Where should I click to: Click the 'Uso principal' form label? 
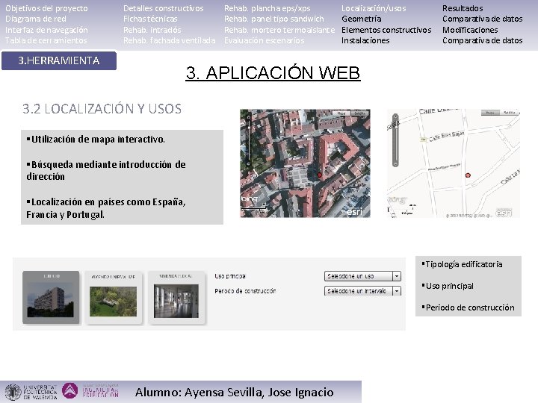pyautogui.click(x=230, y=276)
